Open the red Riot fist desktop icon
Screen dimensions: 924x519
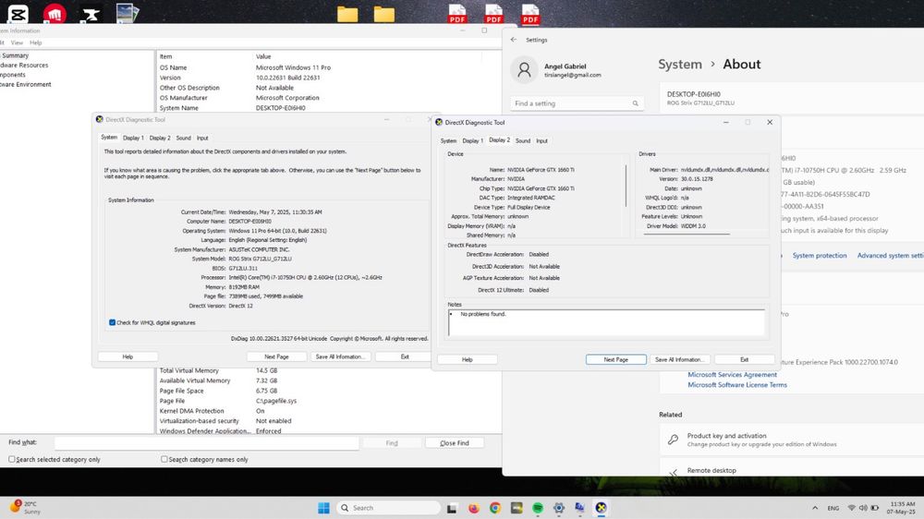click(x=55, y=14)
